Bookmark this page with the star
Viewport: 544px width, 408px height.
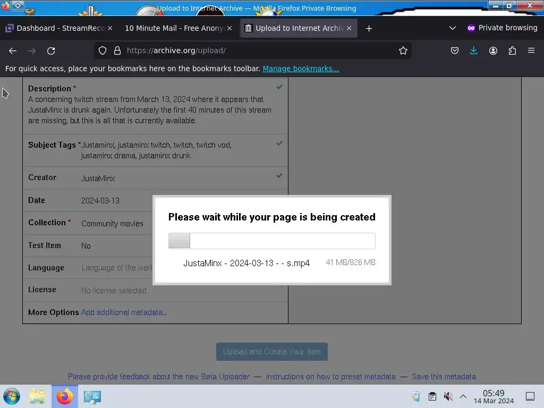pyautogui.click(x=403, y=50)
